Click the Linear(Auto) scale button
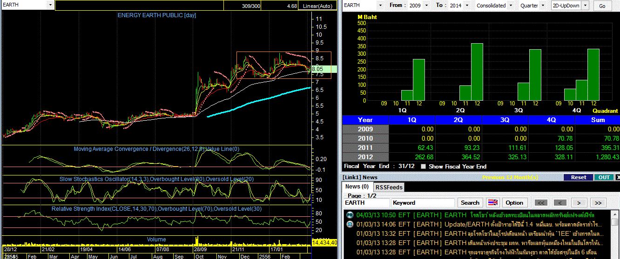This screenshot has height=259, width=620. 317,6
